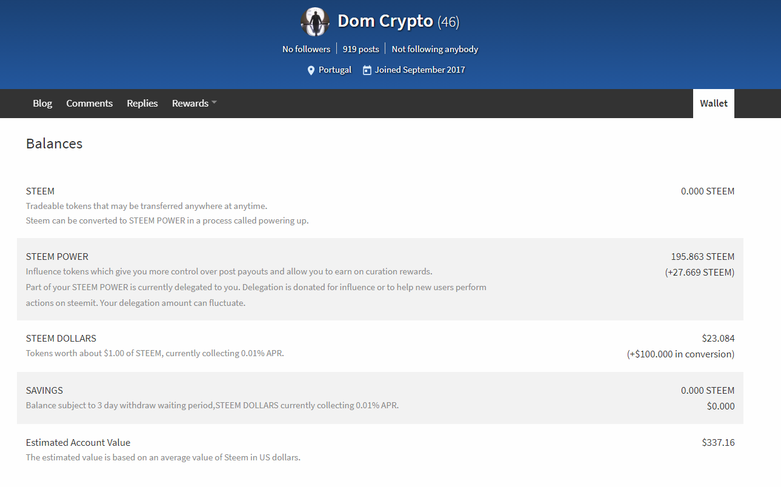The width and height of the screenshot is (781, 487).
Task: Click the STEEM balance label
Action: point(40,191)
